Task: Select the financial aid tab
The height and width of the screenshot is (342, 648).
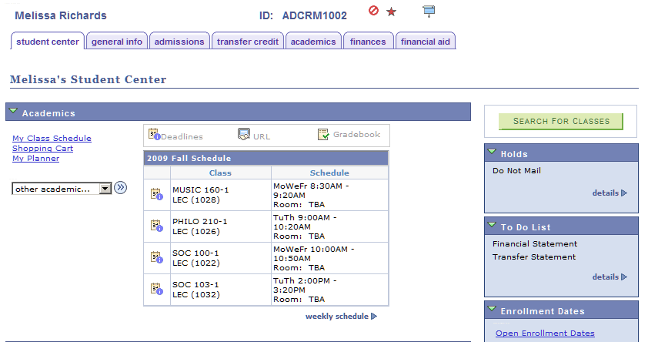Action: 426,41
